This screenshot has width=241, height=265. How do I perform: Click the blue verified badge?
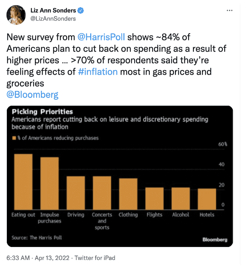coord(80,10)
